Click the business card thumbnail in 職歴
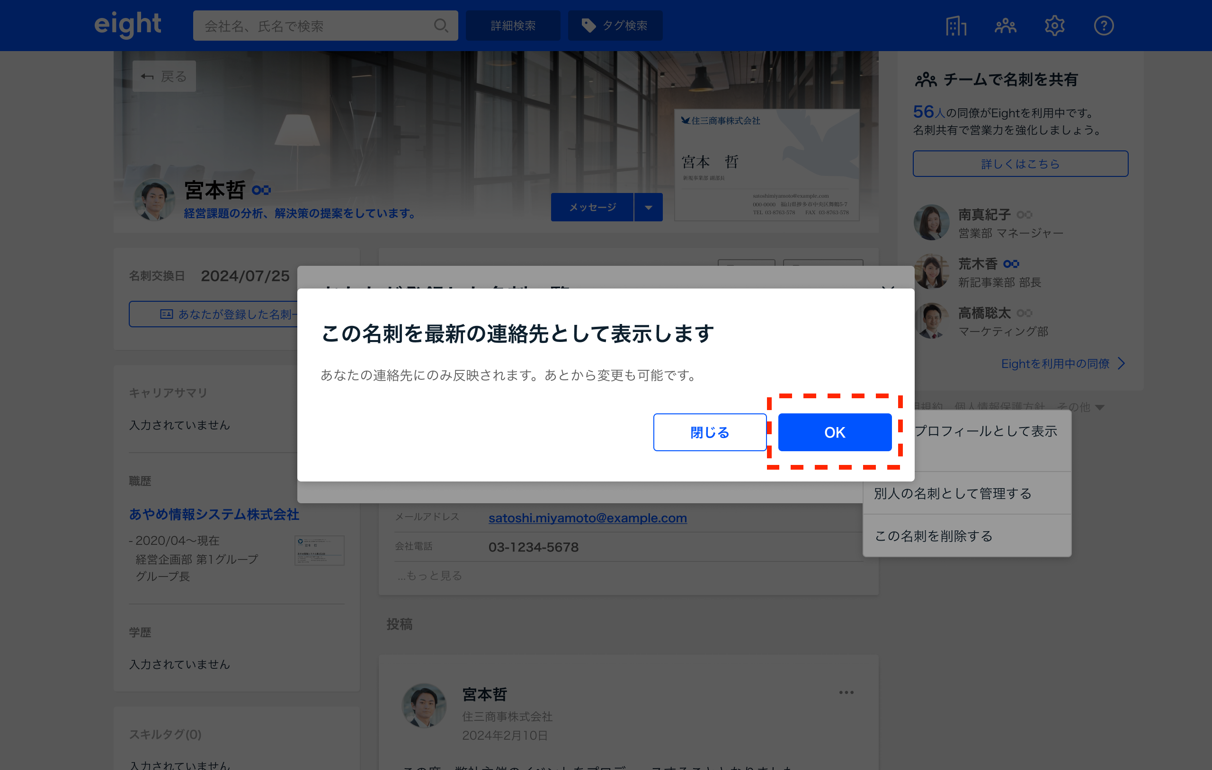 tap(319, 550)
